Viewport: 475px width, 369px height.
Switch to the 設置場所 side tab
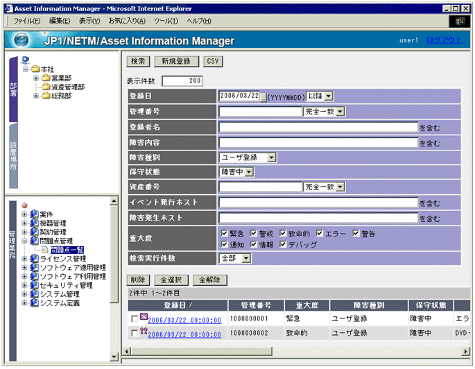point(12,158)
